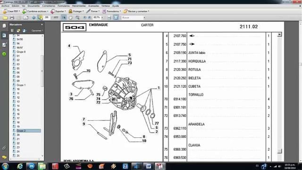Click part number 2121.120
Viewport: 302px width, 170px height.
(180, 86)
